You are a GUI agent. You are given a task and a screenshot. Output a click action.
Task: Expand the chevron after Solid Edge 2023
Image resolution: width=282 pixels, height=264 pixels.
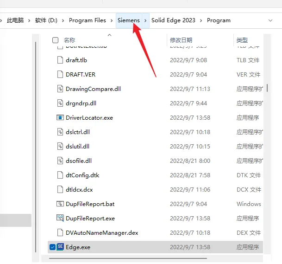(x=201, y=20)
